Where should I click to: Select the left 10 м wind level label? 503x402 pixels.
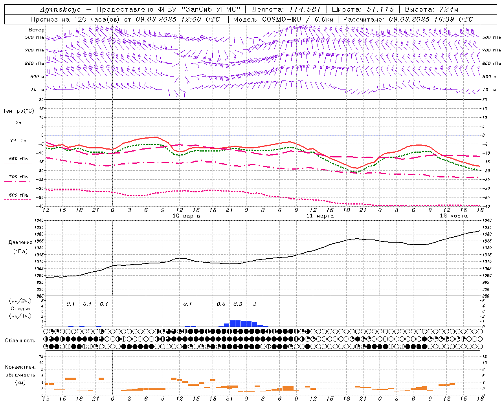tap(38, 90)
